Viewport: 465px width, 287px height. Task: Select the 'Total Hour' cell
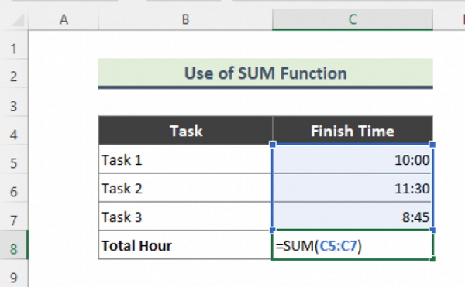click(186, 245)
